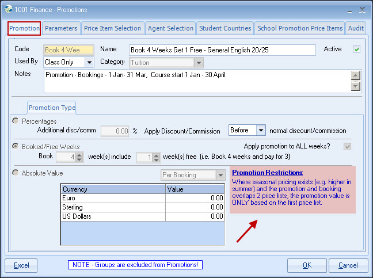Screen dimensions: 373x278
Task: Choose the Booked/Free Weeks radio option
Action: pyautogui.click(x=16, y=147)
